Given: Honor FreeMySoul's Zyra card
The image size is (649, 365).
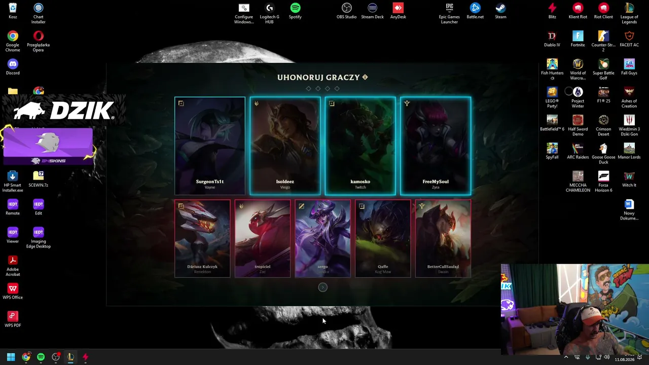Looking at the screenshot, I should (436, 146).
